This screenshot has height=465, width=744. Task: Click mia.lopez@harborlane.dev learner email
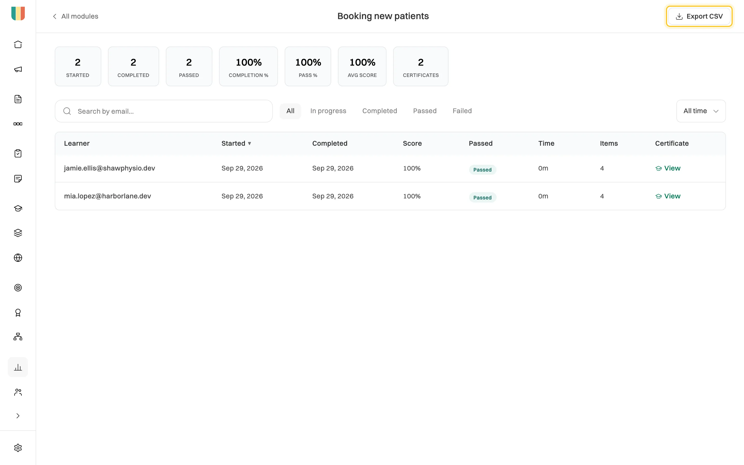point(107,196)
